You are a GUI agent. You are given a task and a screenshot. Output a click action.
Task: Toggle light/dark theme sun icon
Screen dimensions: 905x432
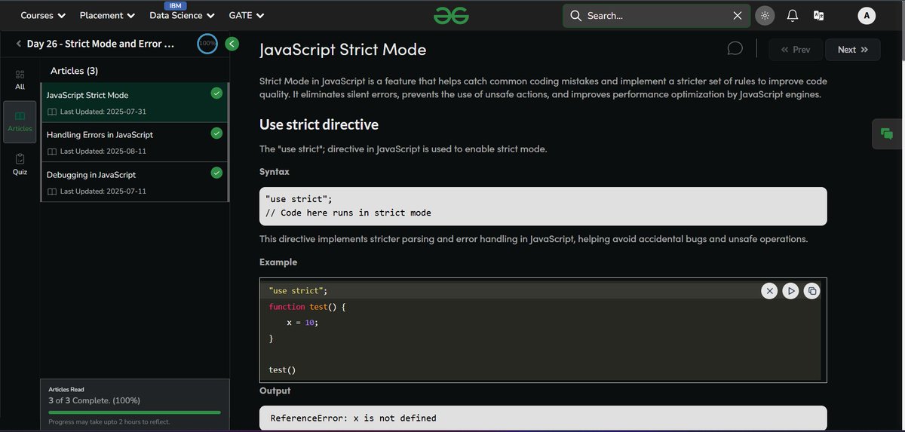[765, 15]
